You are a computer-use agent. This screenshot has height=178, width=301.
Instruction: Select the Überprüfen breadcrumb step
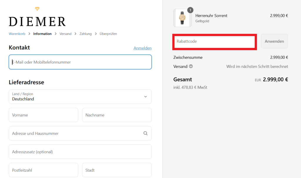tap(108, 34)
